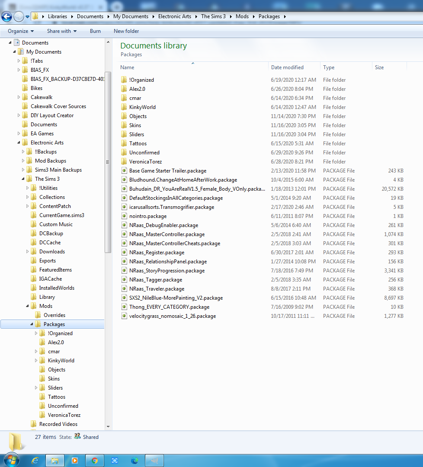Select the nointro.package file icon
Screen dimensions: 423x467
[124, 216]
